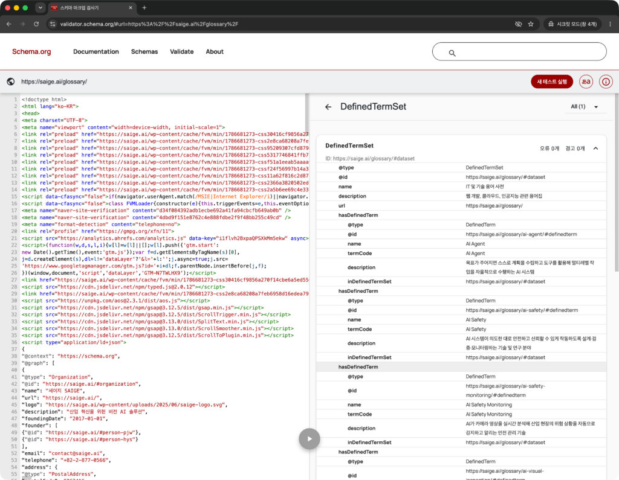619x480 pixels.
Task: Click the DefinedTermSet page heading
Action: point(373,106)
